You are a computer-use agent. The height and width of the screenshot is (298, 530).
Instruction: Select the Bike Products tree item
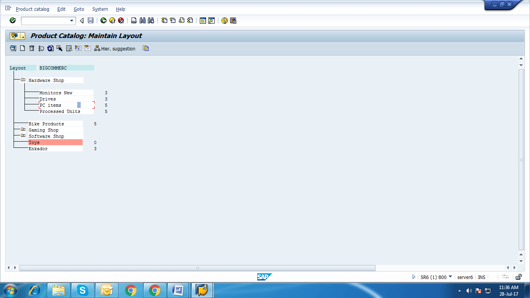tap(55, 124)
